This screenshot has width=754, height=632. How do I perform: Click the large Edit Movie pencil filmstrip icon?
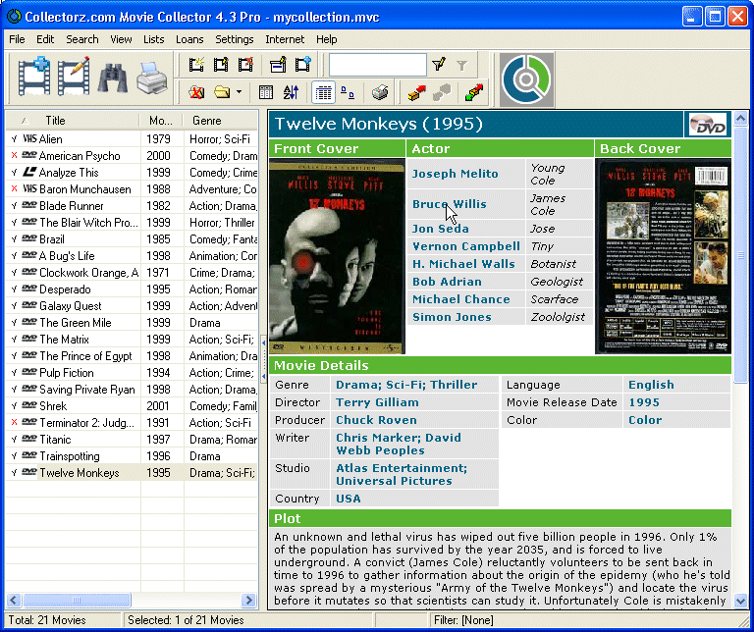(74, 77)
